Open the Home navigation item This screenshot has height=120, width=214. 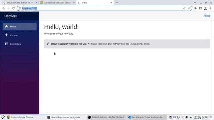(20, 27)
